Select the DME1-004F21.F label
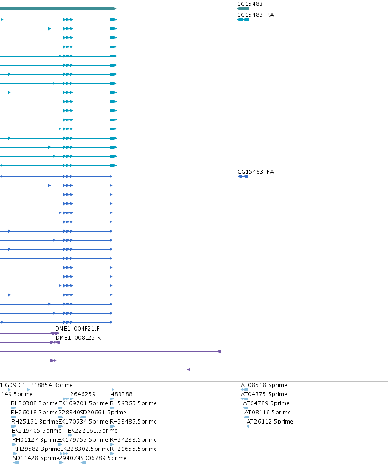Viewport: 388px width, 465px height. pyautogui.click(x=77, y=329)
